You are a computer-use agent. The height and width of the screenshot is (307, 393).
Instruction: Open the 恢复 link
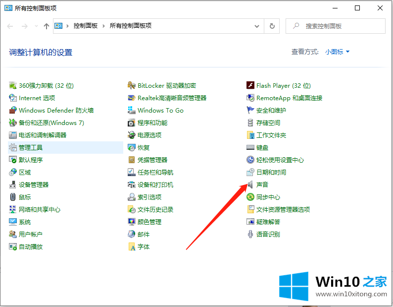[x=144, y=147]
